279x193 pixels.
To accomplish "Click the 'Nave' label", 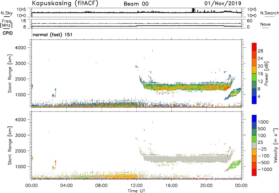I will [265, 24].
